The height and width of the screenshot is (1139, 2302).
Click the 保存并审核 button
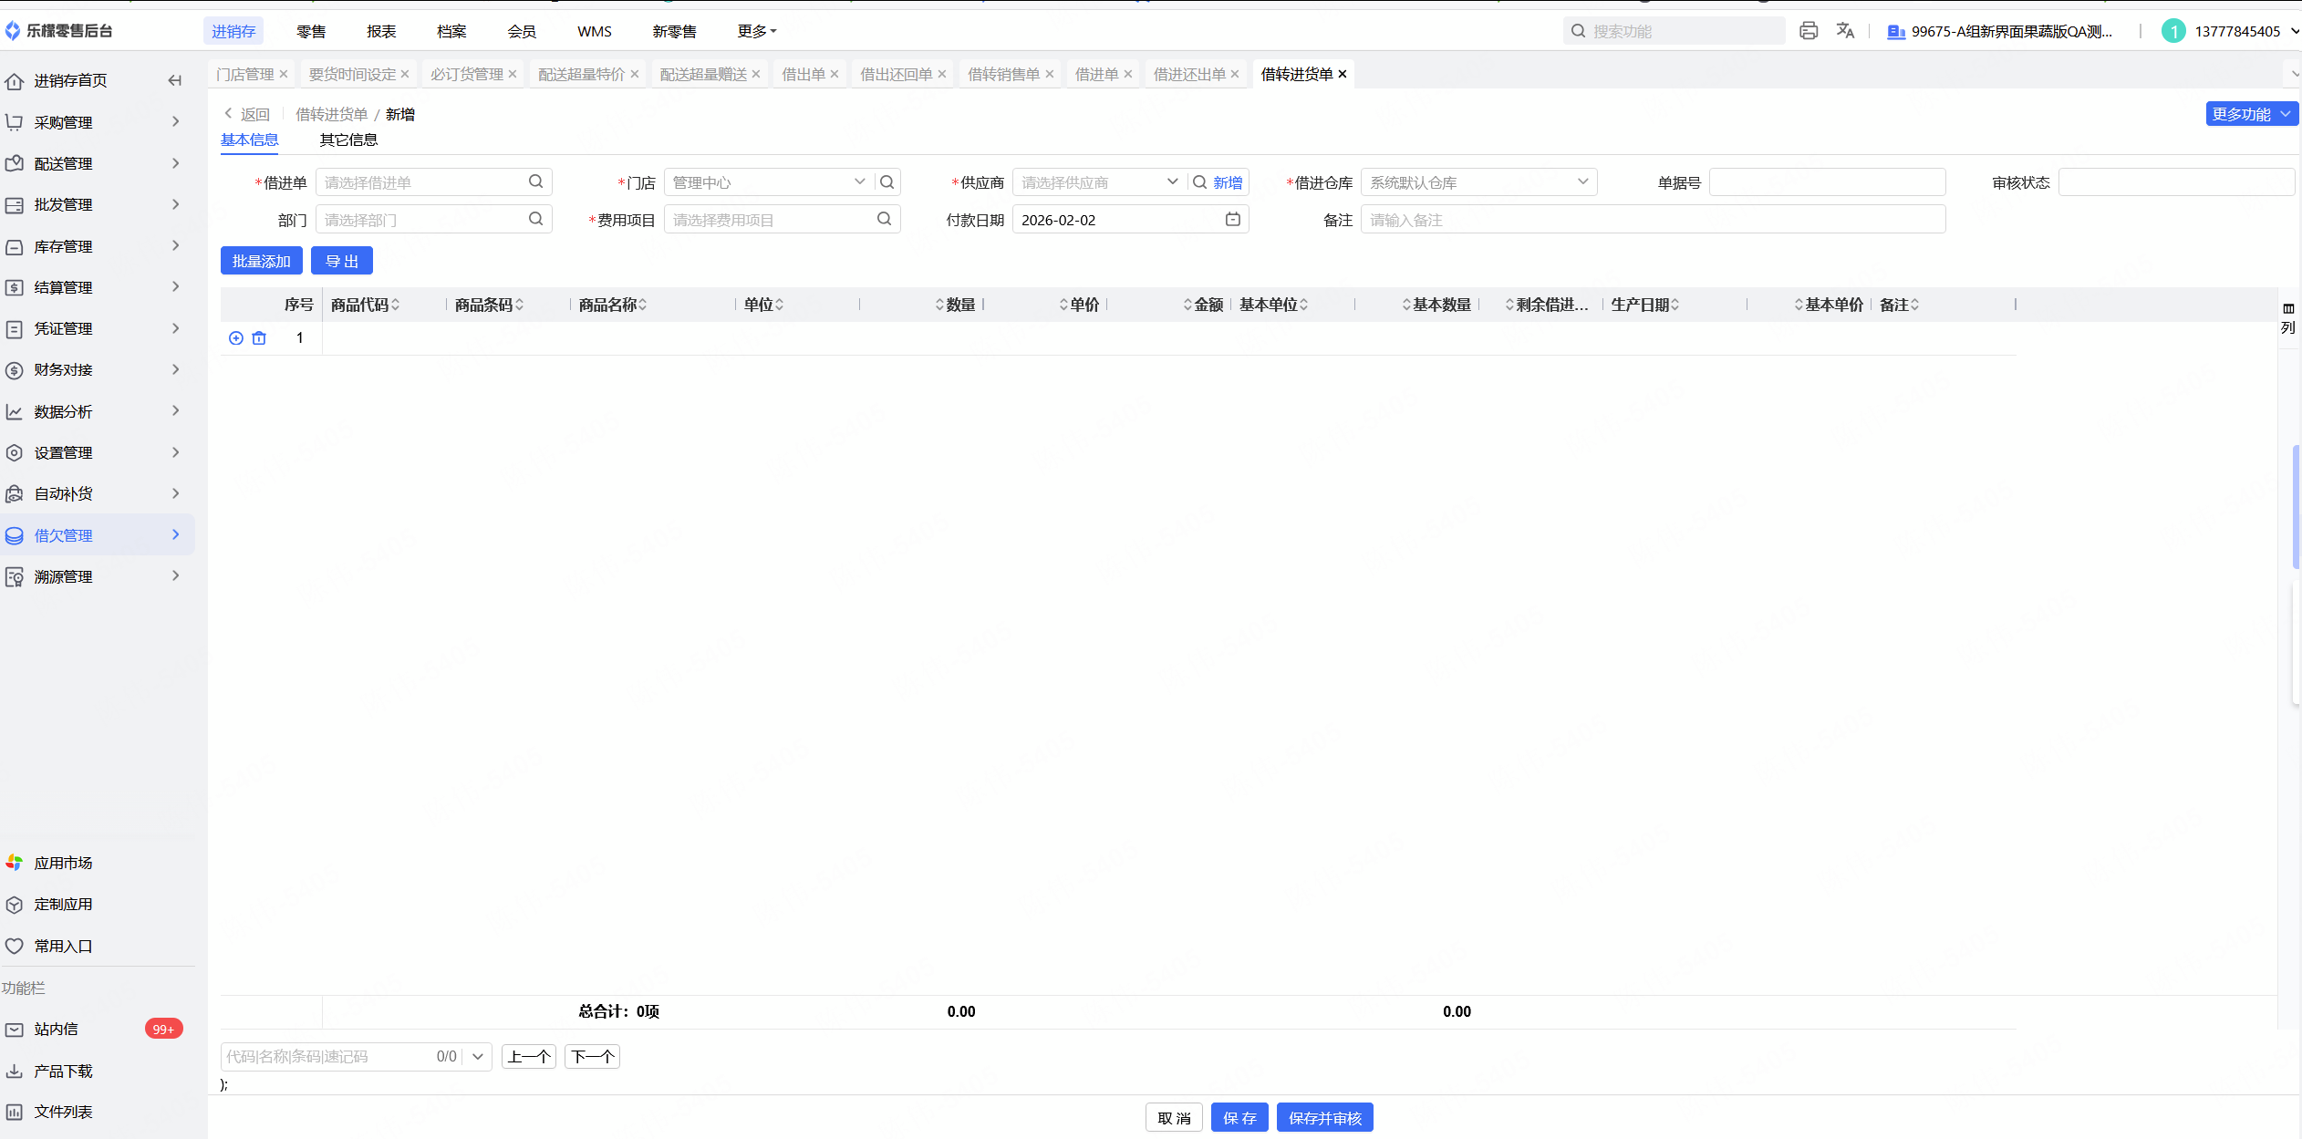pyautogui.click(x=1324, y=1118)
